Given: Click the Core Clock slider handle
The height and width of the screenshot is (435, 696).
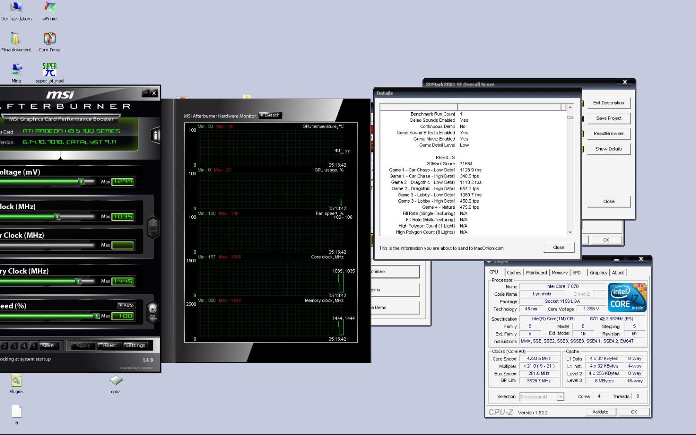Looking at the screenshot, I should coord(57,216).
